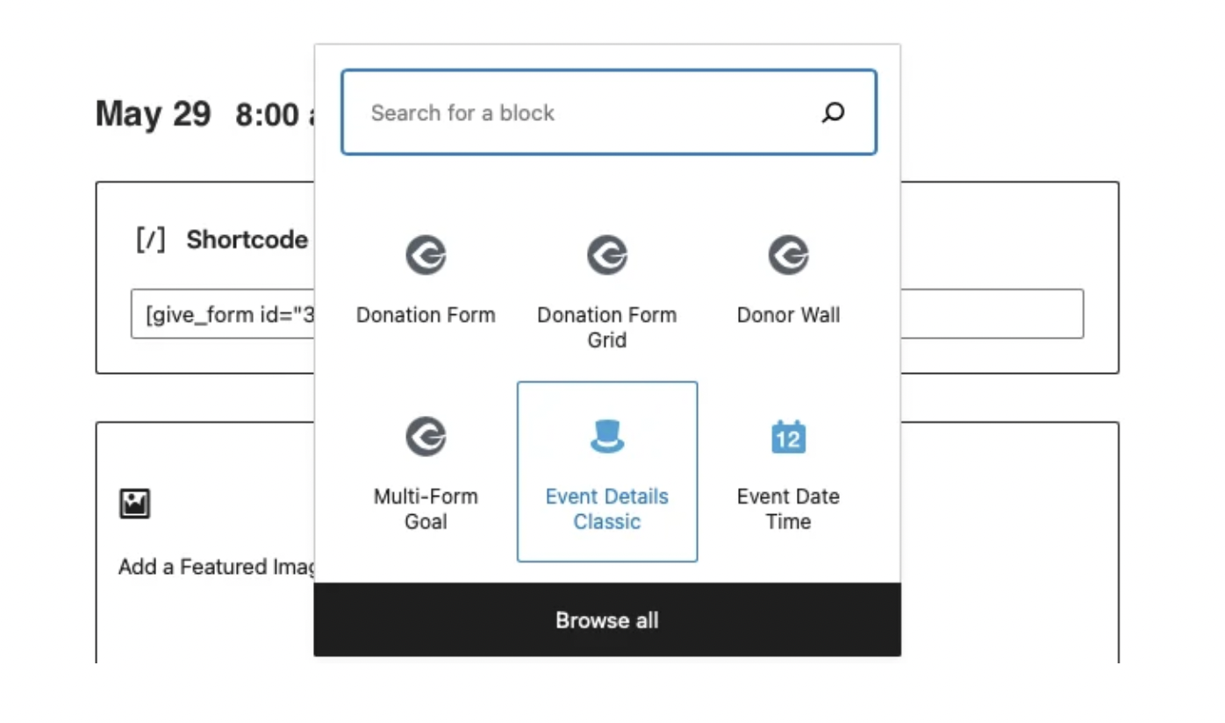Open Browse all blocks

(607, 620)
